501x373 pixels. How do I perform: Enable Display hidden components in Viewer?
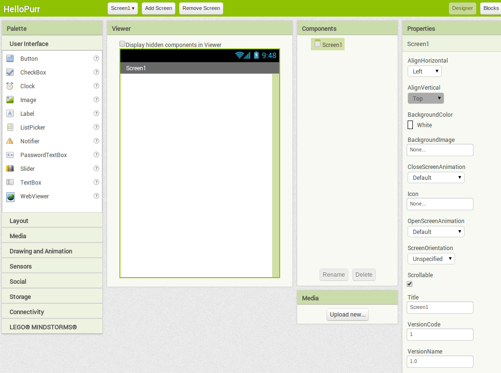(x=122, y=44)
